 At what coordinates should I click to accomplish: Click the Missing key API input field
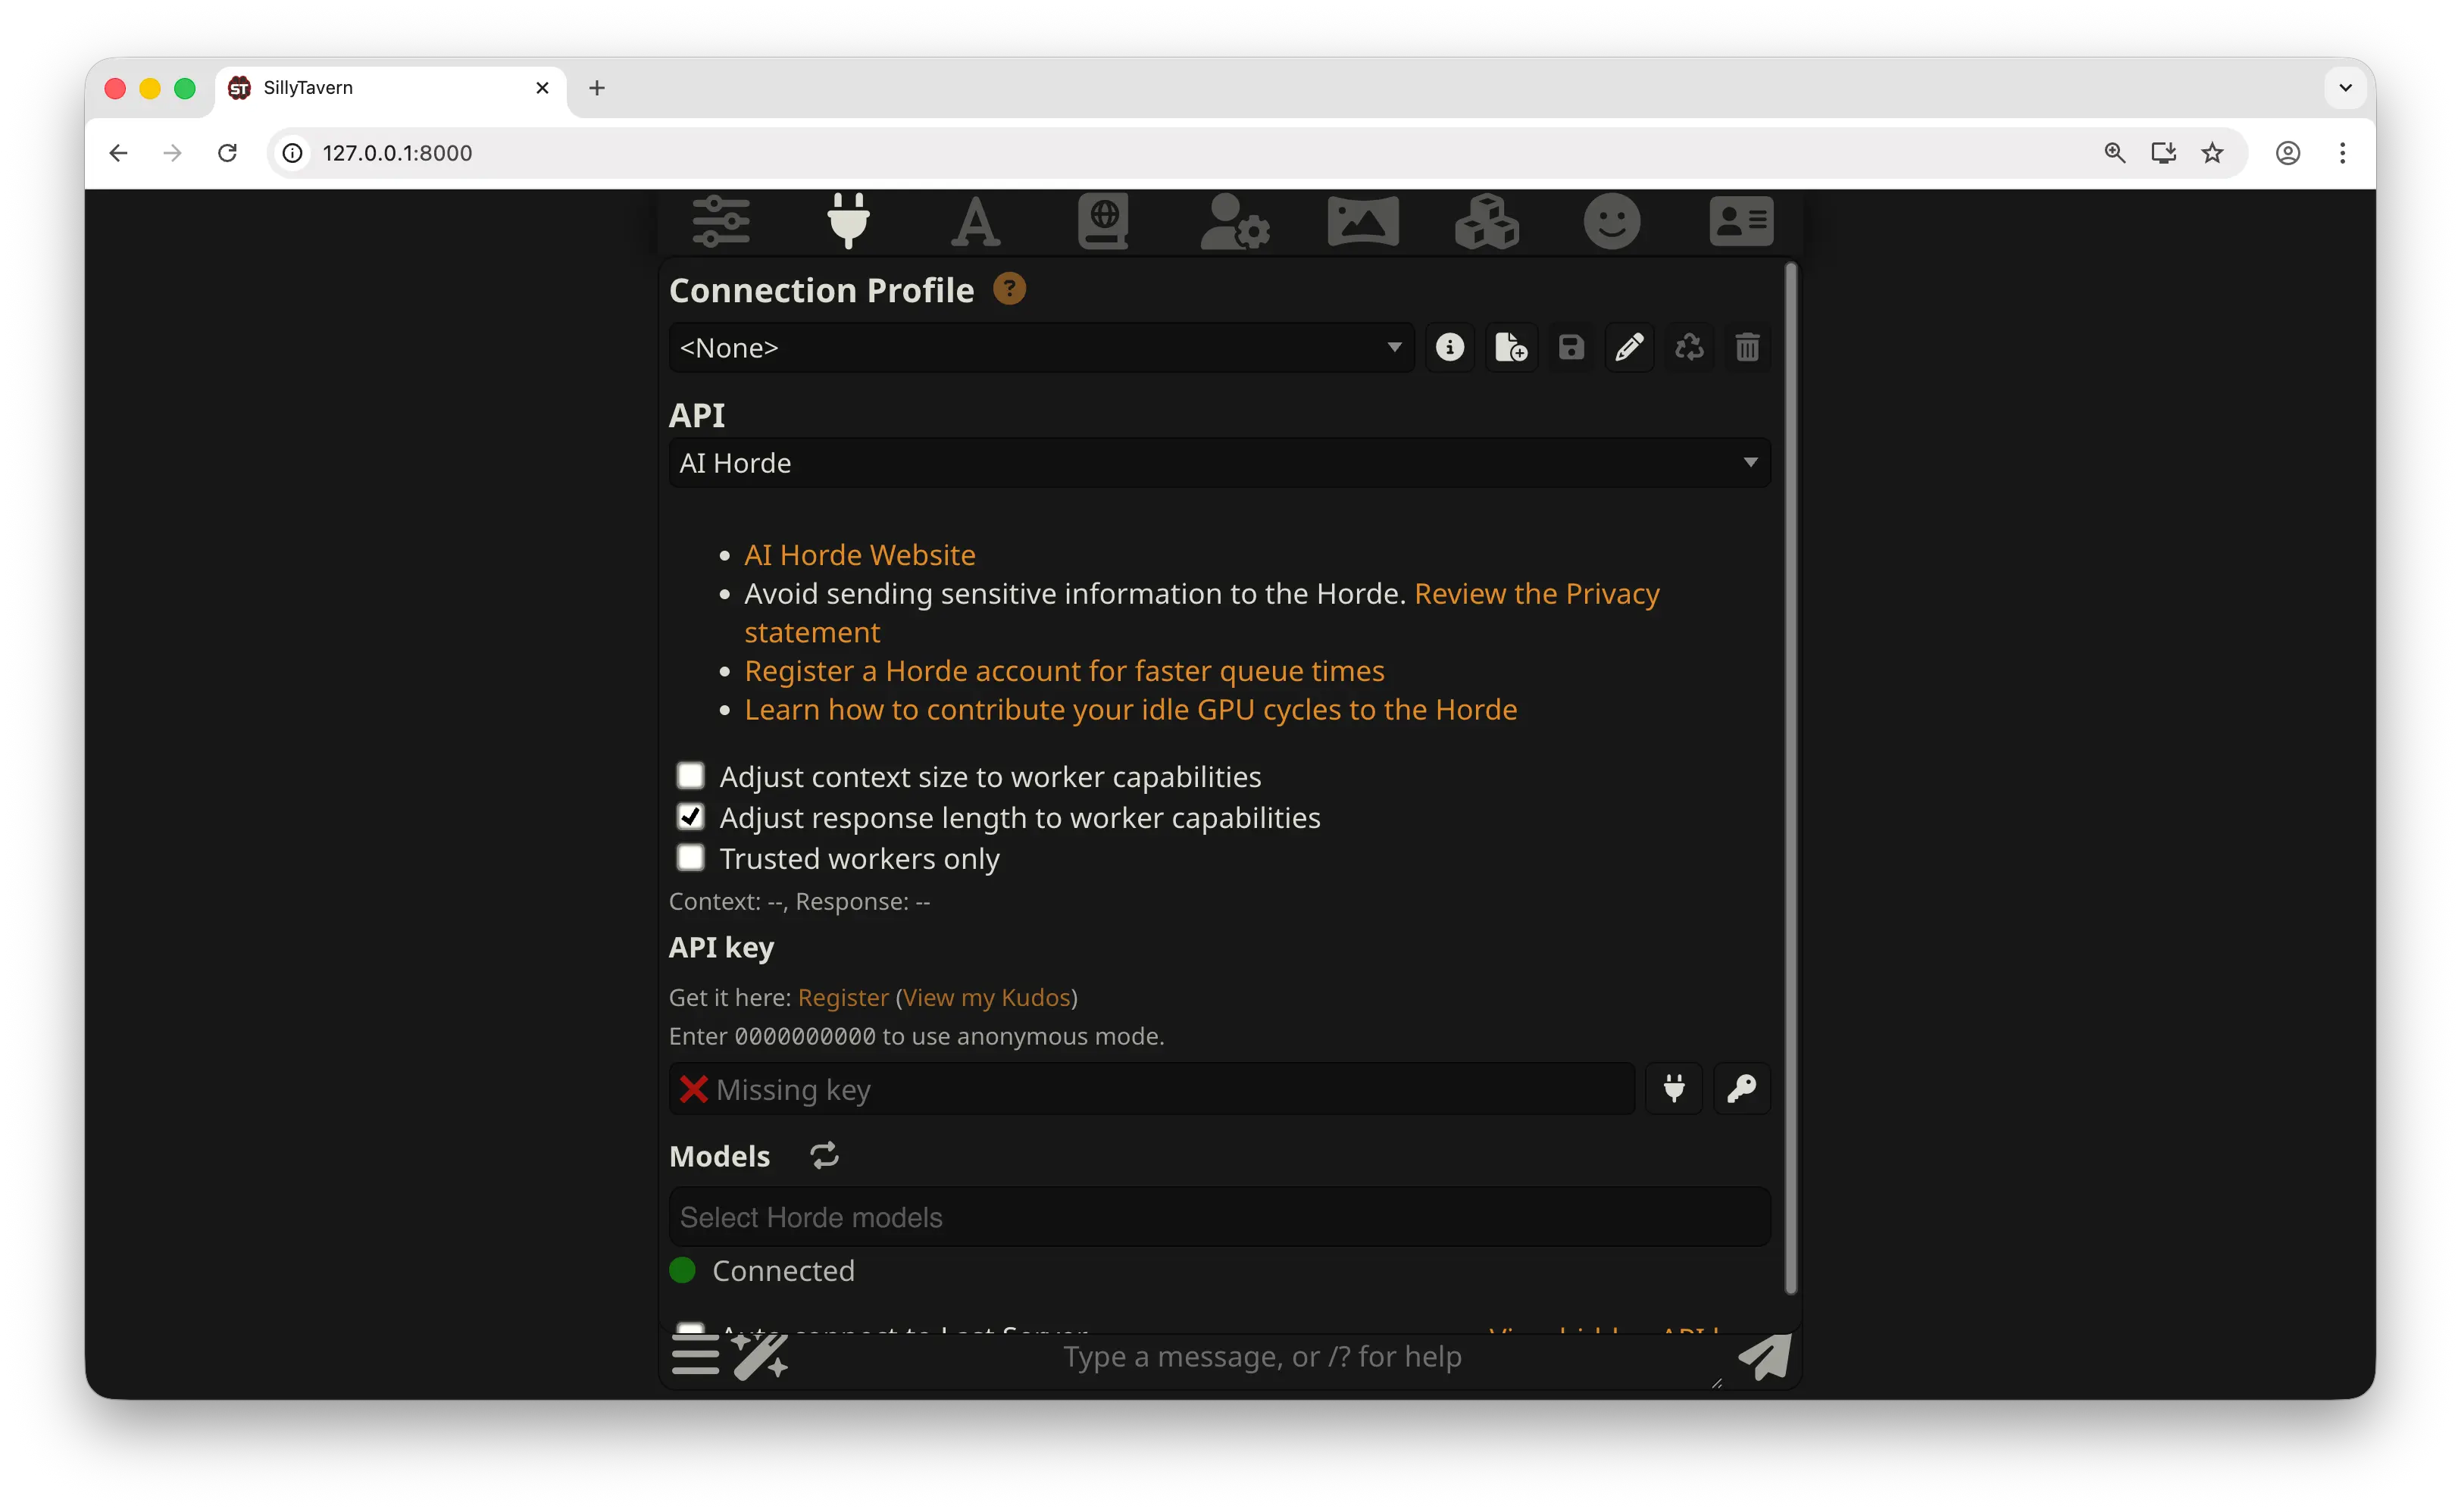tap(1150, 1089)
